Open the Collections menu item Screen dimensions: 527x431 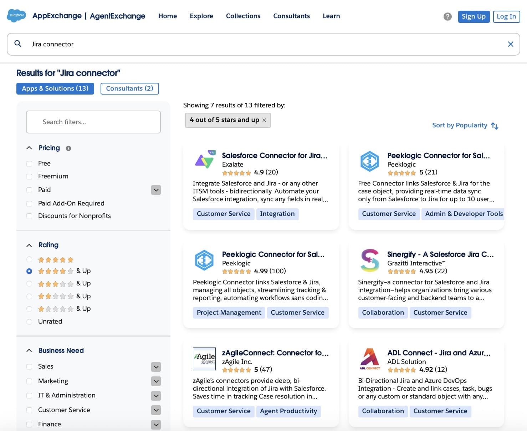click(243, 16)
